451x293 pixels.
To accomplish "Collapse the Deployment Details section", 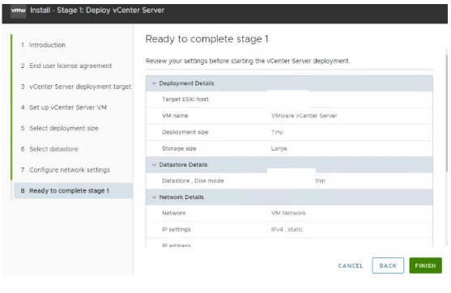I will point(154,83).
